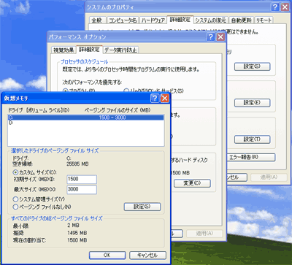Open 詳細設定 tab in システムのプロパティ
The width and height of the screenshot is (292, 265).
coord(180,19)
